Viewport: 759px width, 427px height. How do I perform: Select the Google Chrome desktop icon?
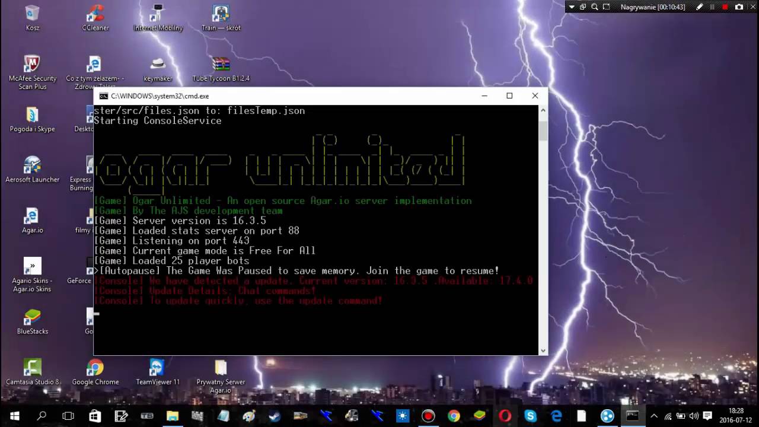click(x=95, y=372)
